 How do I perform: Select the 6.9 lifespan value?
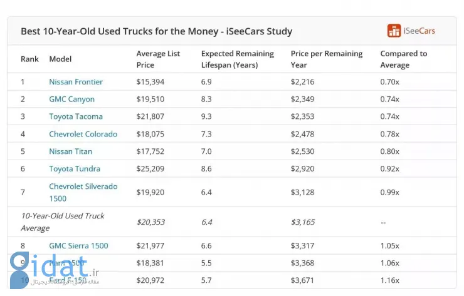click(x=206, y=82)
